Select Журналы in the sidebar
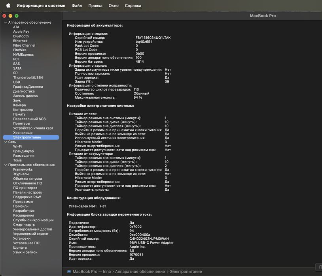 (x=21, y=174)
